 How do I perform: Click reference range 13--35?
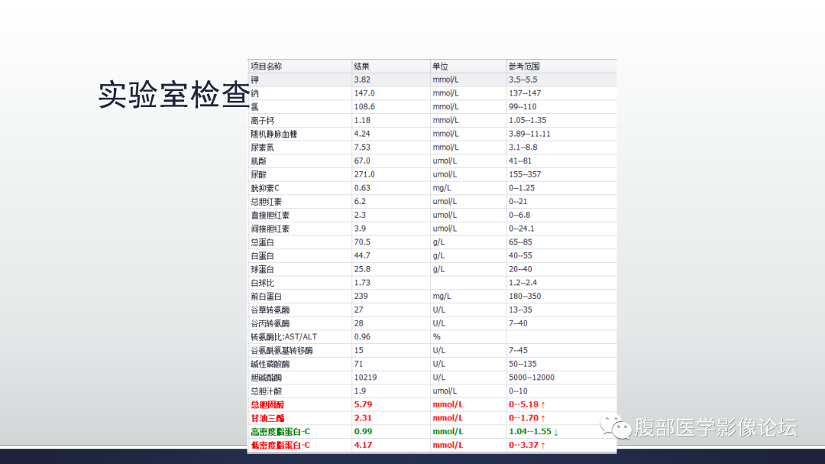pos(520,310)
